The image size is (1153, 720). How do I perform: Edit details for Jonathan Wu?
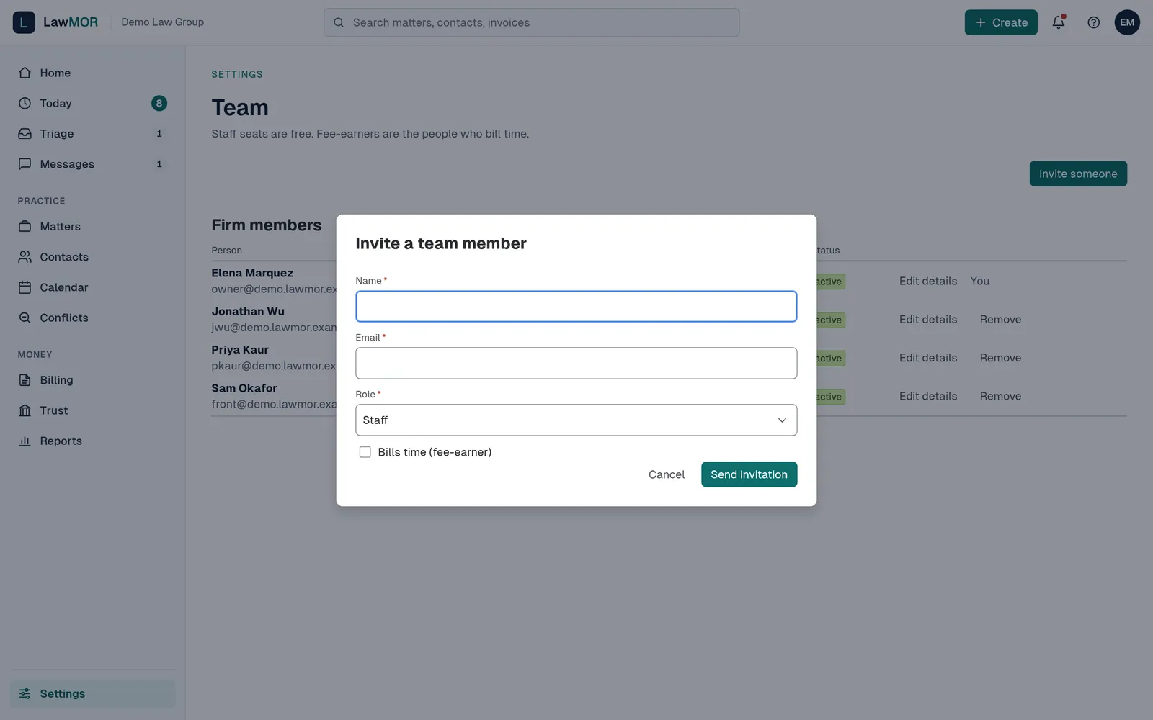[928, 320]
